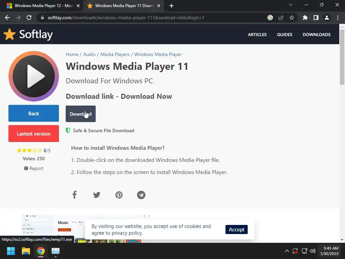Viewport: 345px width, 259px height.
Task: Share on Twitter icon
Action: tap(97, 195)
